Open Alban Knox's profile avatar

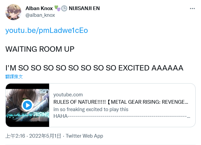tap(13, 12)
